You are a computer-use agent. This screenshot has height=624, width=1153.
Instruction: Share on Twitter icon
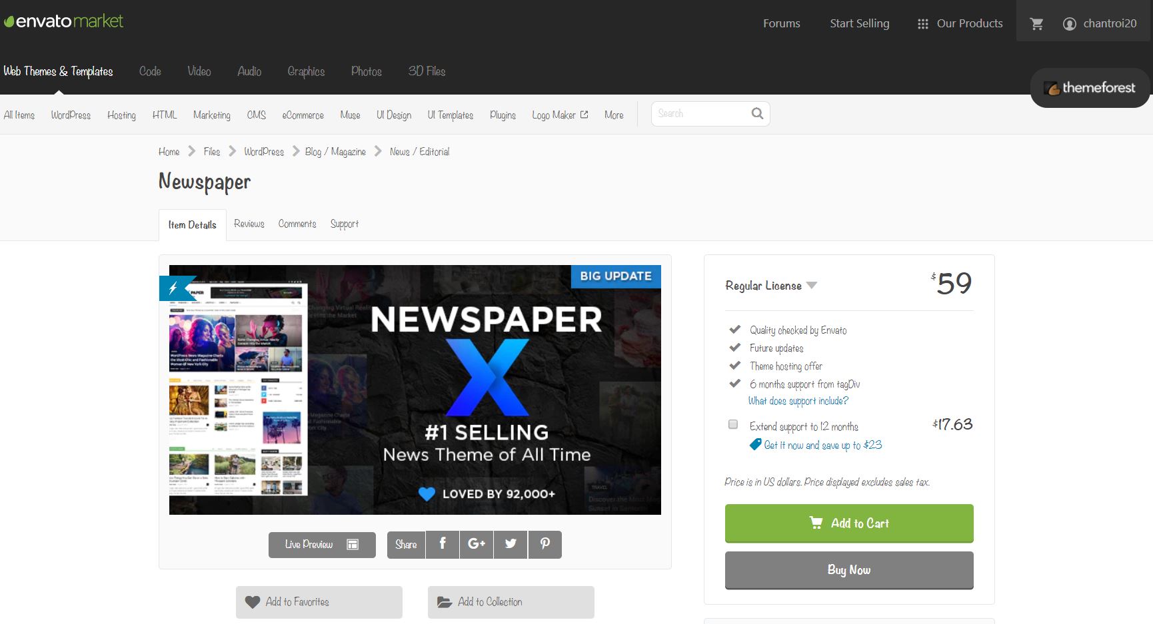coord(511,544)
